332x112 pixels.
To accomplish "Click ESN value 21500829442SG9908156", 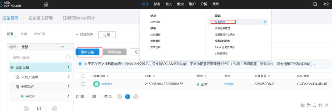I will pyautogui.click(x=164, y=84).
